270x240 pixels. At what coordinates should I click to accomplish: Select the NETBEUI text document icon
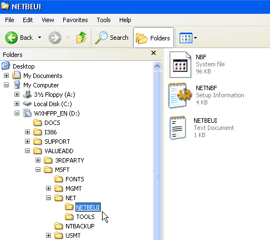pos(177,128)
